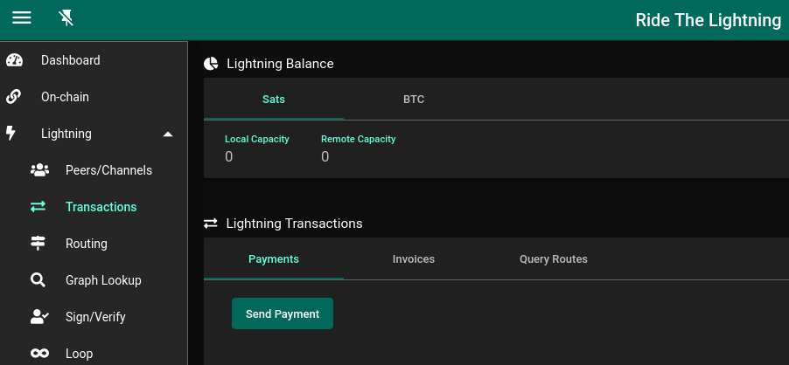Image resolution: width=789 pixels, height=365 pixels.
Task: Toggle the sidebar pin icon
Action: pos(66,18)
